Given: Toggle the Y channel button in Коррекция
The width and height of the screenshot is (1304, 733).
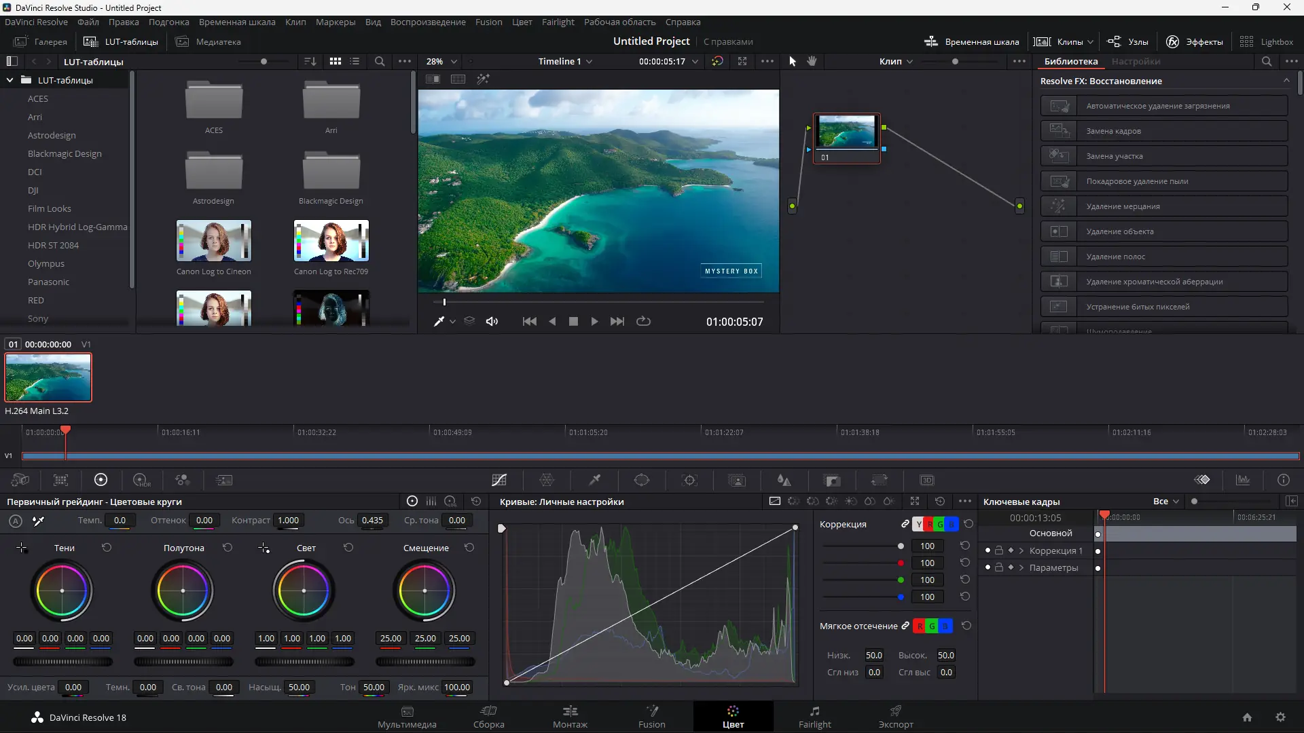Looking at the screenshot, I should pos(919,524).
